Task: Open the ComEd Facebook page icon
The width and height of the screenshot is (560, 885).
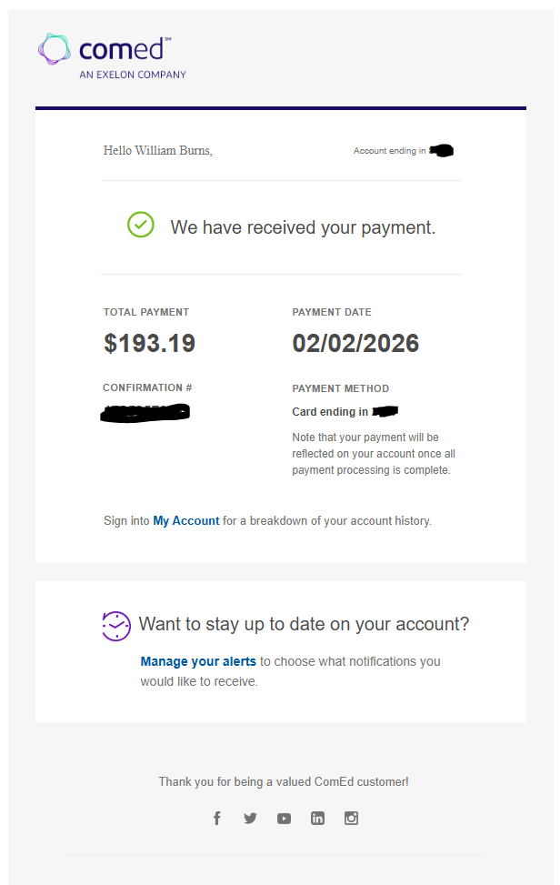Action: (x=217, y=818)
